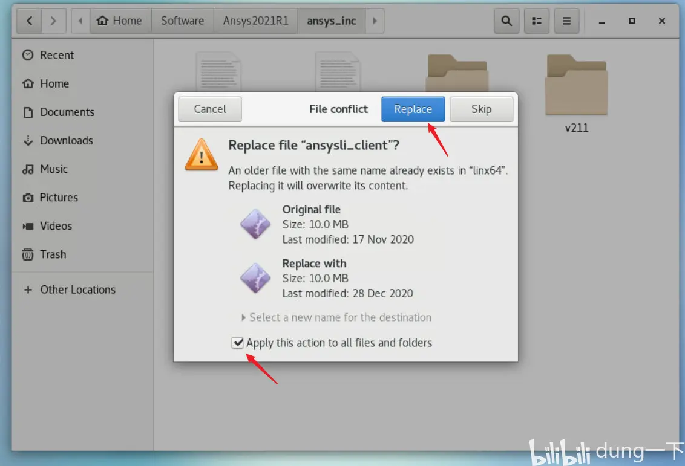Select the folder left of v211
Image resolution: width=685 pixels, height=466 pixels.
tap(457, 73)
